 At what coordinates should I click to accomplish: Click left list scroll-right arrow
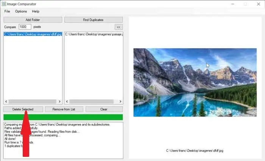(59, 101)
